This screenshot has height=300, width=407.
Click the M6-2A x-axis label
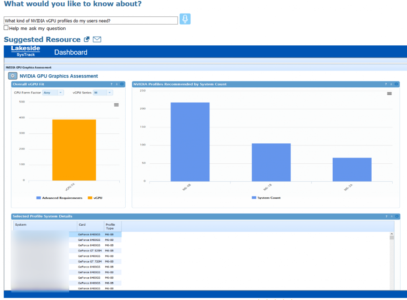coord(348,187)
